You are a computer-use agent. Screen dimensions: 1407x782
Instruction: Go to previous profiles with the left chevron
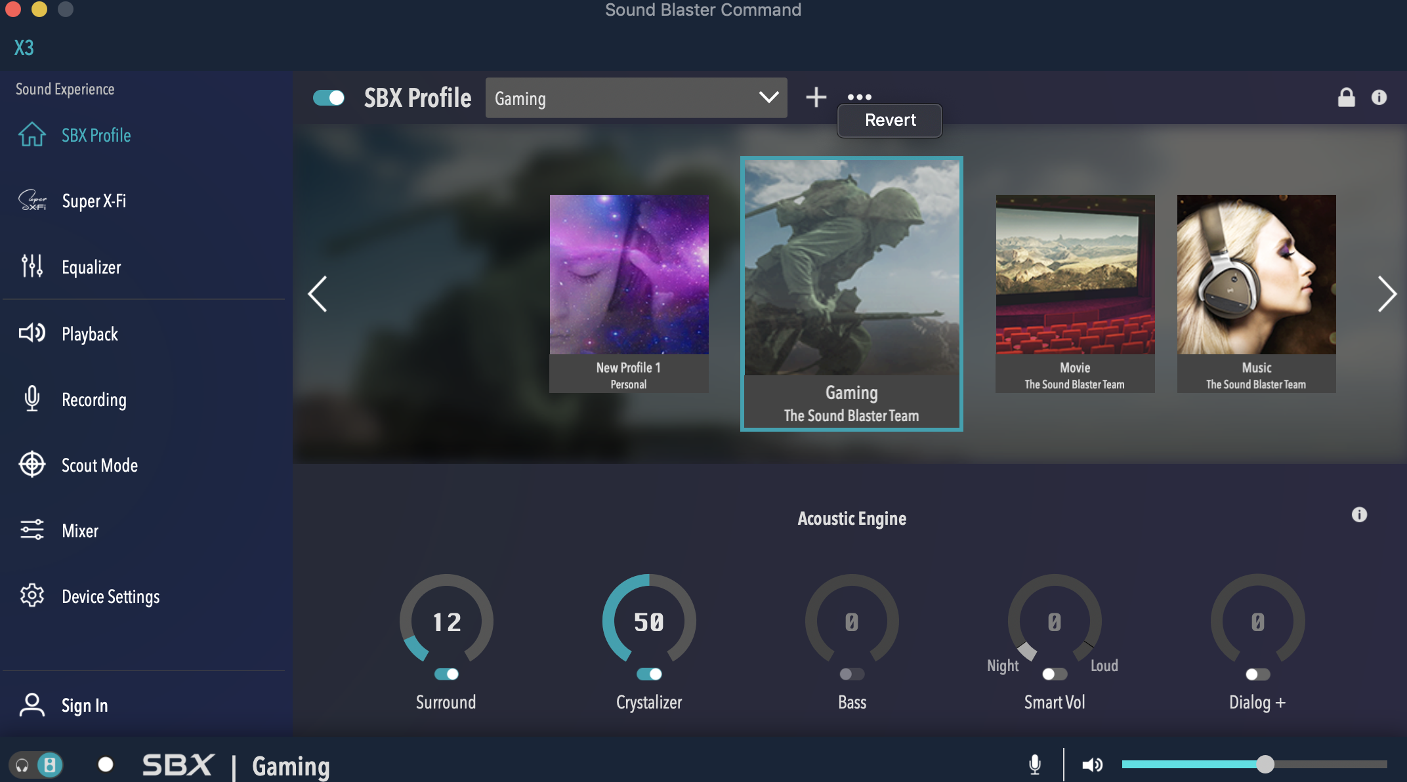click(318, 294)
